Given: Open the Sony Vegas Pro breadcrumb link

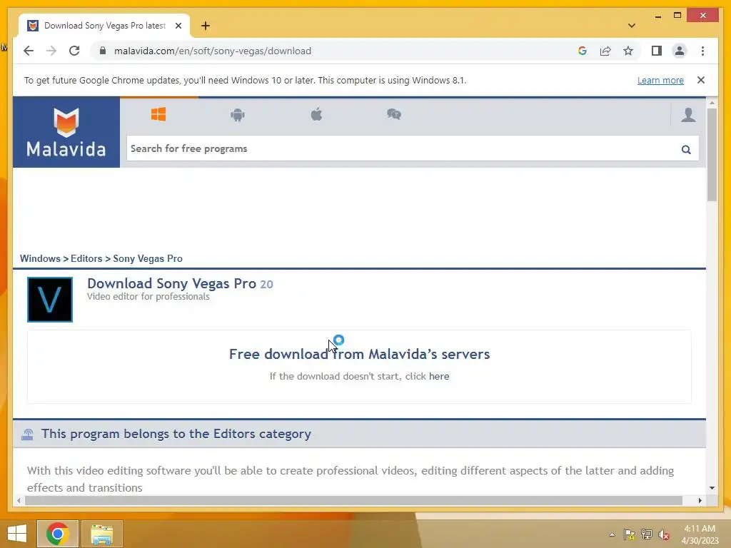Looking at the screenshot, I should (148, 258).
